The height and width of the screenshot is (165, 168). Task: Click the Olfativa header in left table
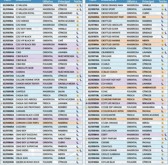(47, 1)
